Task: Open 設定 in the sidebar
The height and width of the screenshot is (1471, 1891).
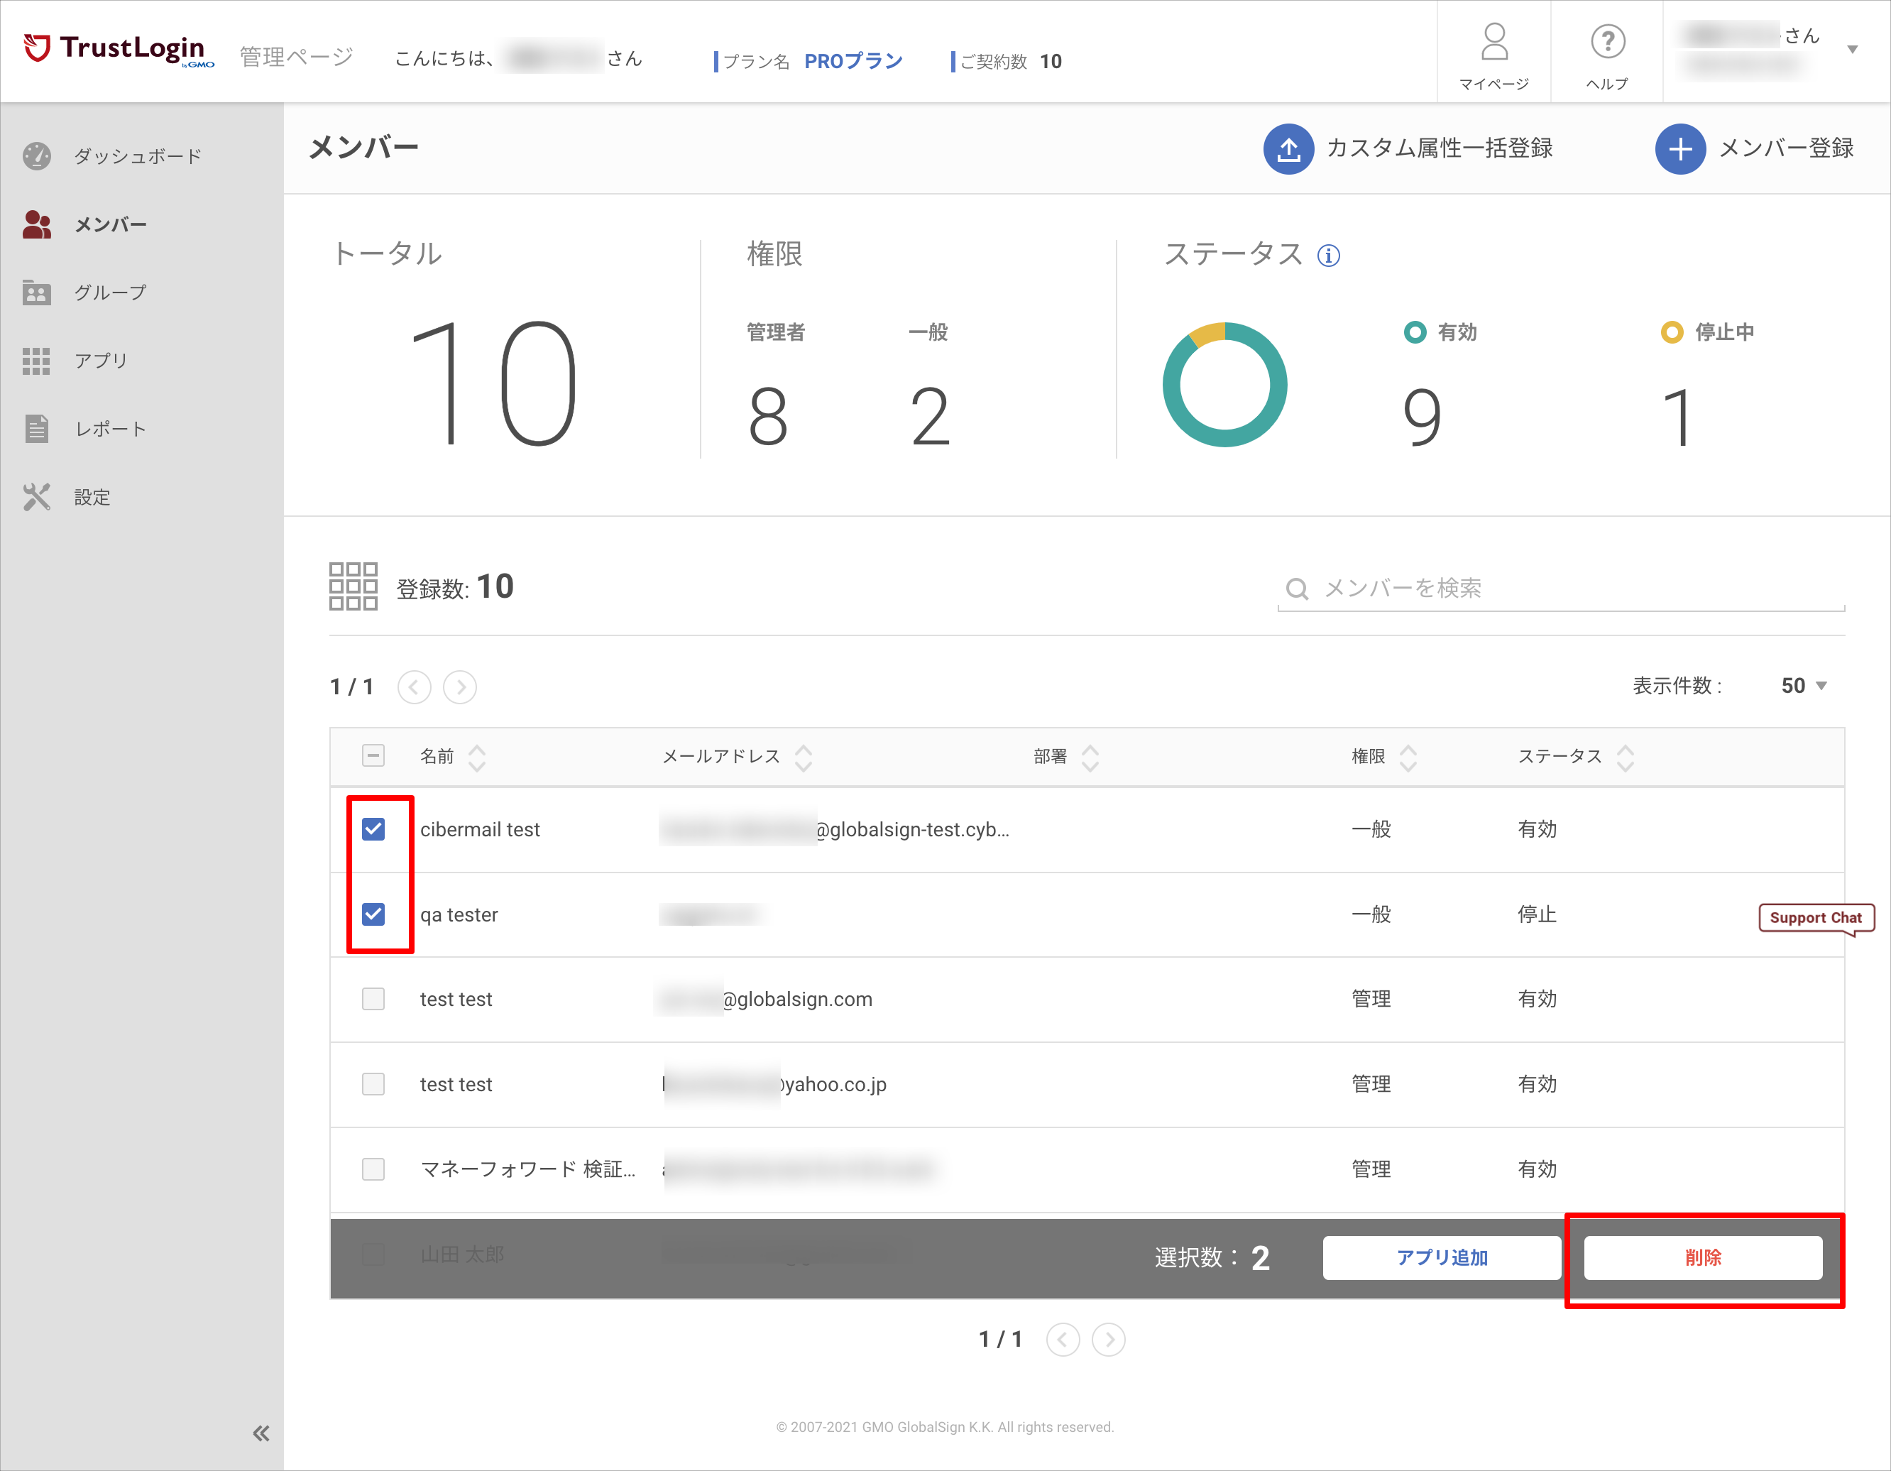Action: pyautogui.click(x=92, y=497)
